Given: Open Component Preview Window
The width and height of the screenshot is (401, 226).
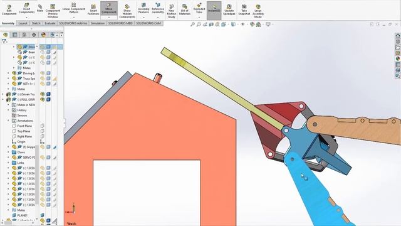Looking at the screenshot, I should (53, 11).
